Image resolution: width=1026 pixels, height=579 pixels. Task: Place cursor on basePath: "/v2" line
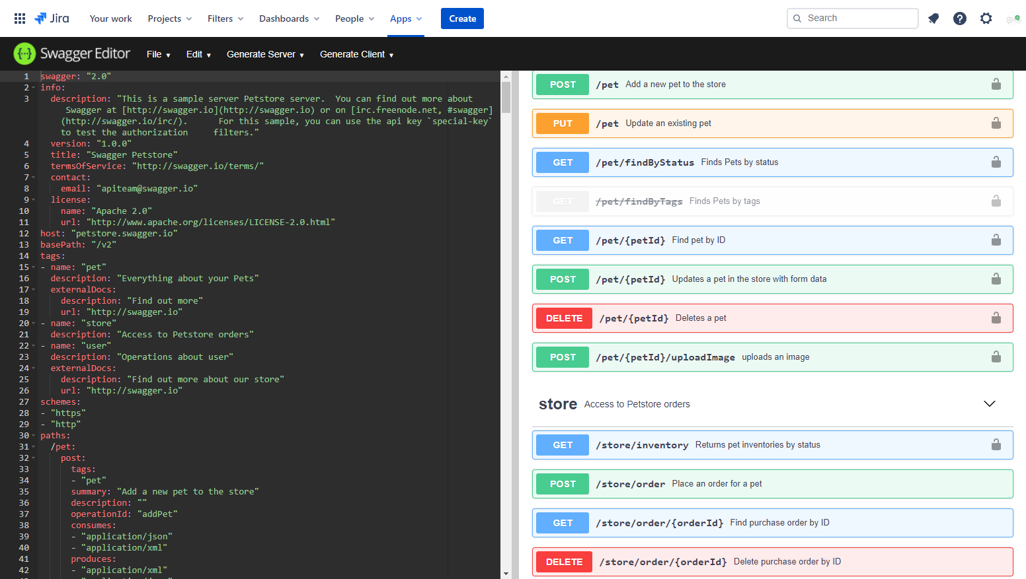pyautogui.click(x=79, y=245)
